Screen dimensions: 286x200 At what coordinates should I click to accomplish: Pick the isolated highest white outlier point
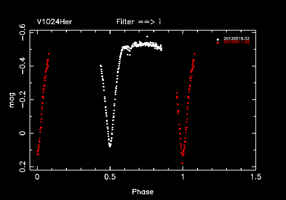click(x=147, y=37)
